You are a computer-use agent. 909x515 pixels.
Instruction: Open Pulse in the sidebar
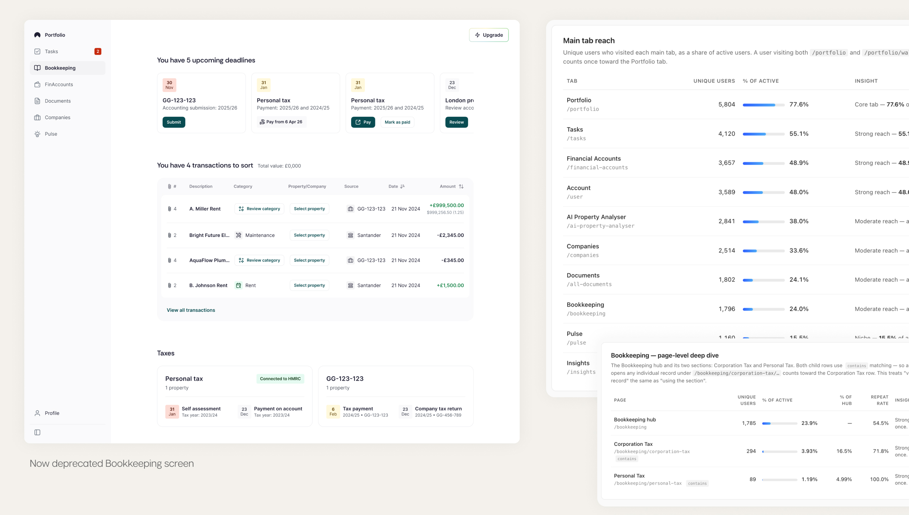coord(67,134)
